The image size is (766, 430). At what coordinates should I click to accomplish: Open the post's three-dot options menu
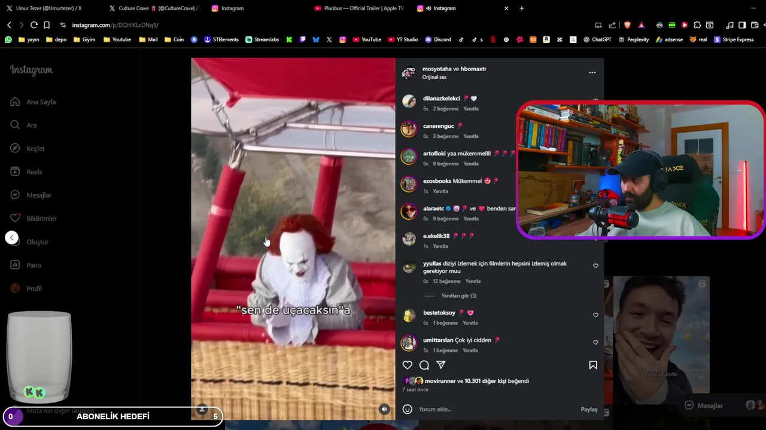[592, 72]
